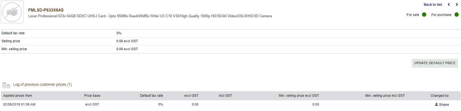Image resolution: width=461 pixels, height=111 pixels.
Task: Open the Shane user link
Action: (x=444, y=105)
